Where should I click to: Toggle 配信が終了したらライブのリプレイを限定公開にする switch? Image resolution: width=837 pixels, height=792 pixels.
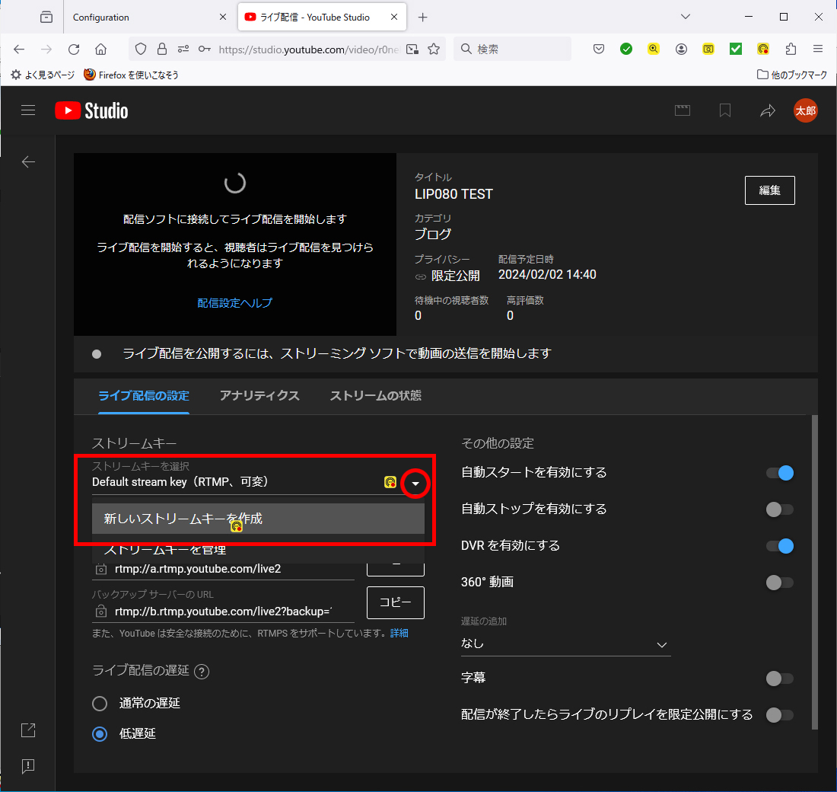tap(780, 714)
